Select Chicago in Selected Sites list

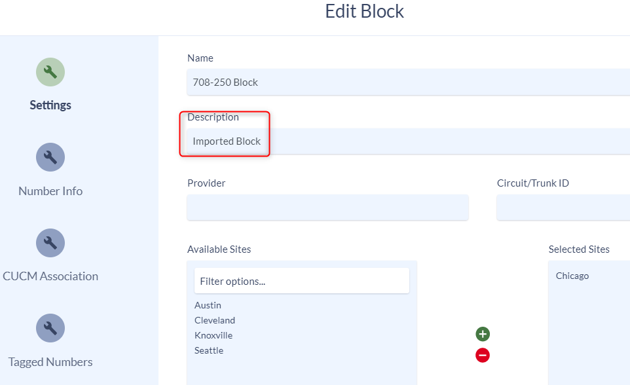pos(572,276)
